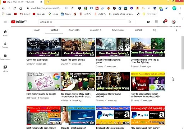This screenshot has height=129, width=184.
Task: Open the Cover Fire Game Episode 4 thumbnail
Action: tap(43, 47)
